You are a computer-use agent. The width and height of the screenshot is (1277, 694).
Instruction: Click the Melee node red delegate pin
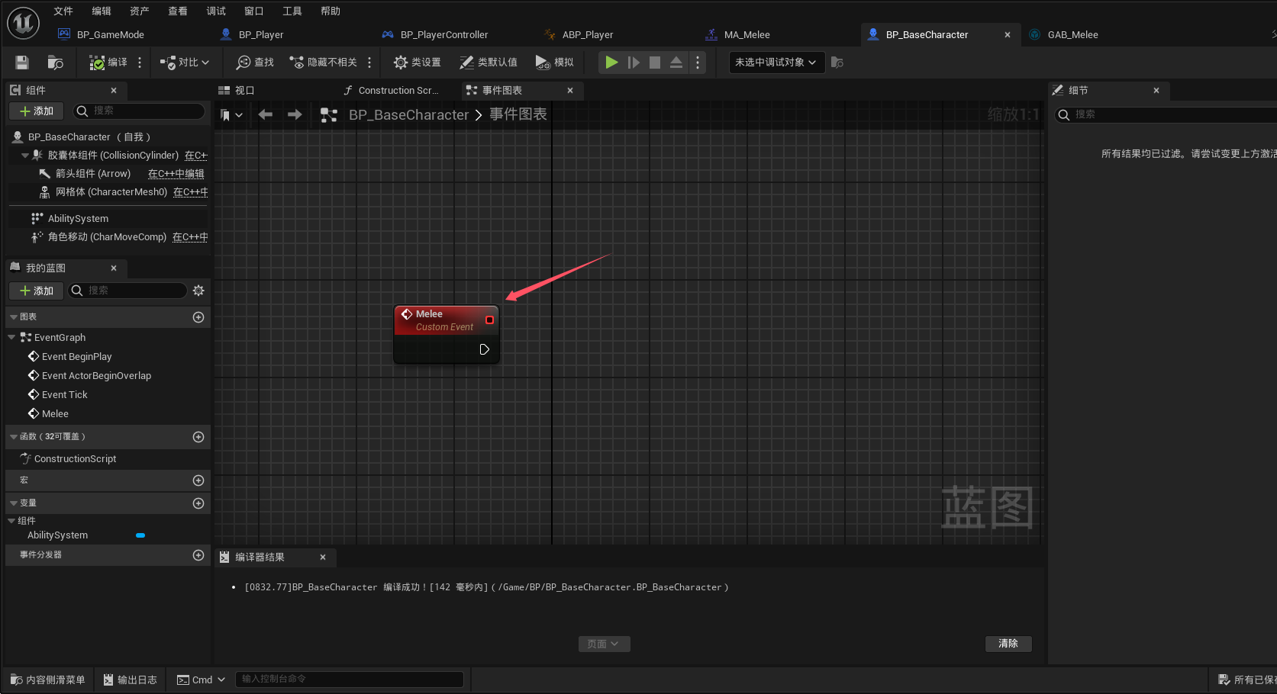pyautogui.click(x=489, y=320)
